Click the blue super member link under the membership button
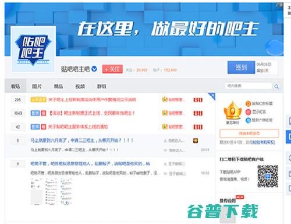This screenshot has width=291, height=224. click(x=264, y=142)
